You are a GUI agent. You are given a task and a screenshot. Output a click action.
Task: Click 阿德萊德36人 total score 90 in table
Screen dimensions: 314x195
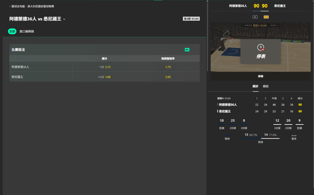pos(300,105)
